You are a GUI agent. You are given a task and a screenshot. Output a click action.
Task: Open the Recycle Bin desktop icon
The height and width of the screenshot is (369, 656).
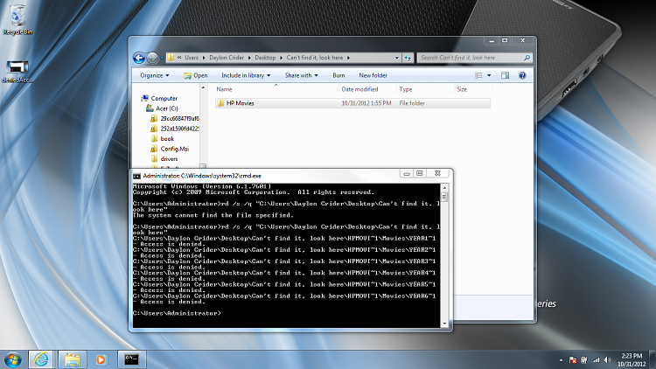(x=17, y=19)
